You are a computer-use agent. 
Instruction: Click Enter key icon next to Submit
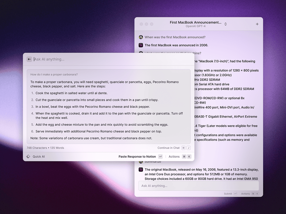pos(235,194)
